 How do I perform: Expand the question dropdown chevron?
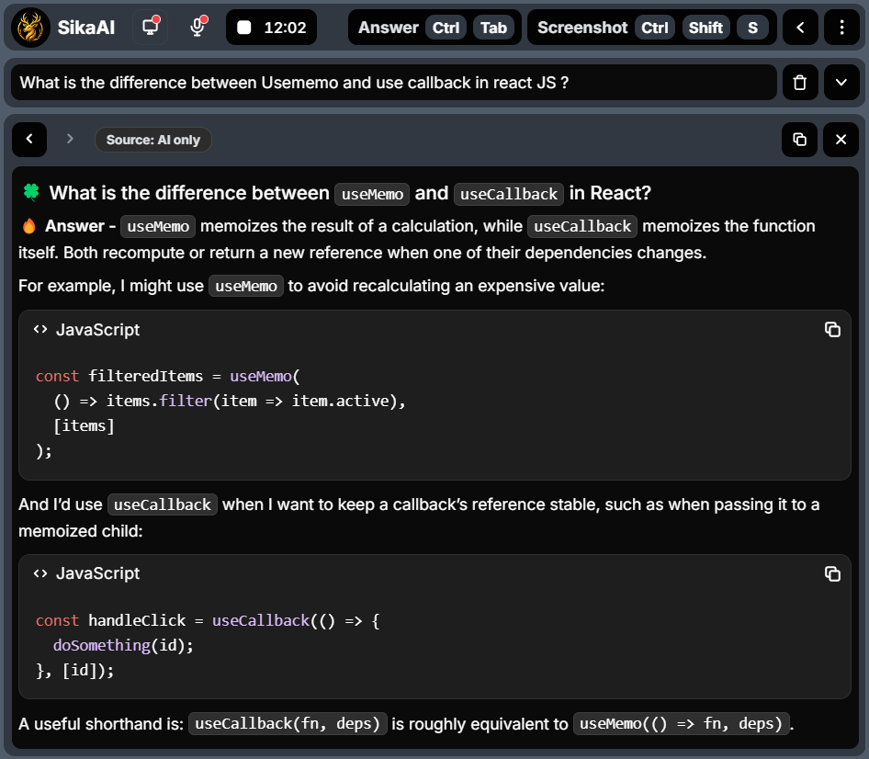point(841,83)
